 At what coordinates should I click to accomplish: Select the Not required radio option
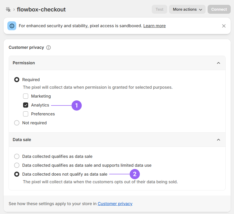coord(17,123)
